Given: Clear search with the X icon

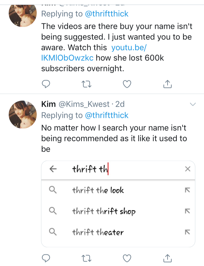Looking at the screenshot, I should 187,169.
